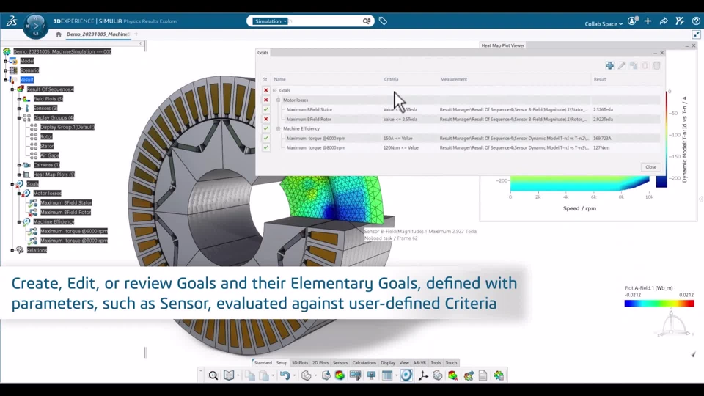
Task: Click the trash delete icon in Goals dialog
Action: pos(657,66)
